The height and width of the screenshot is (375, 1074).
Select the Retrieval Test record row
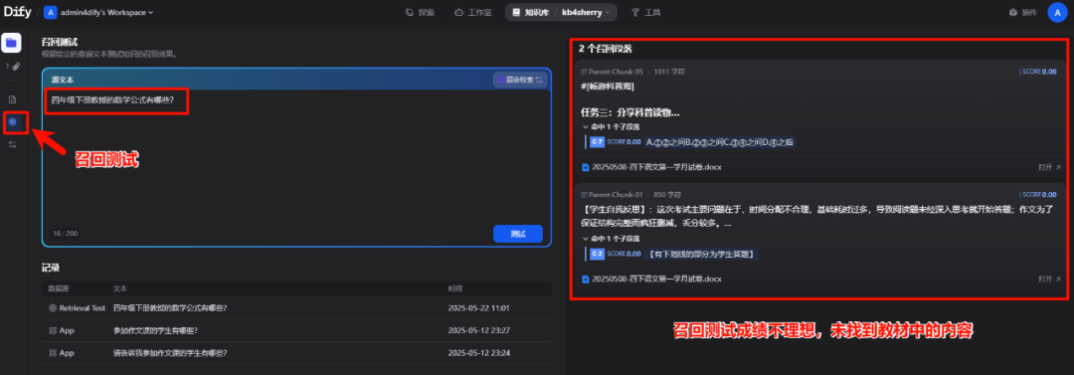(x=296, y=307)
